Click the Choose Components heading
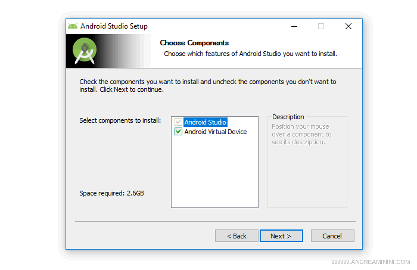The height and width of the screenshot is (270, 417). pyautogui.click(x=194, y=43)
